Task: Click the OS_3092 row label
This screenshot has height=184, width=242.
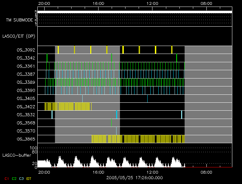Action: point(26,50)
